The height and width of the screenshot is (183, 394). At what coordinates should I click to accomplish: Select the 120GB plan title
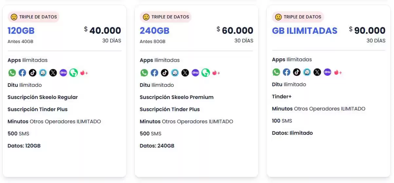21,31
